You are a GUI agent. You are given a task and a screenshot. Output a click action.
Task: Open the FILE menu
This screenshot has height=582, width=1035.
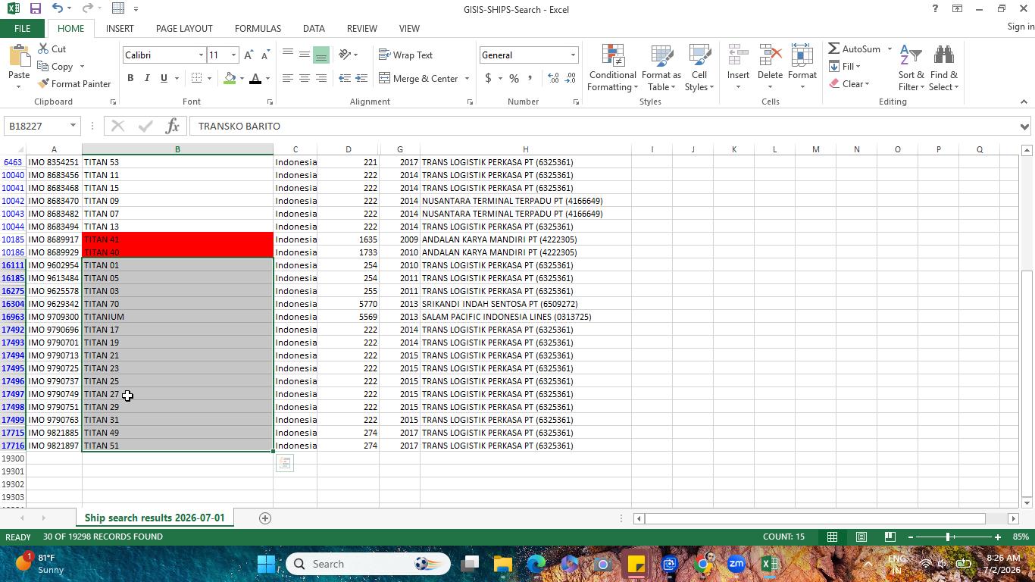point(22,29)
